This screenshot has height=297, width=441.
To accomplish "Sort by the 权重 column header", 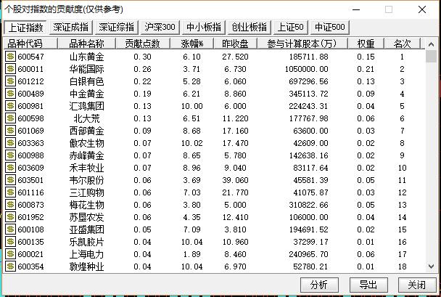I will point(366,44).
